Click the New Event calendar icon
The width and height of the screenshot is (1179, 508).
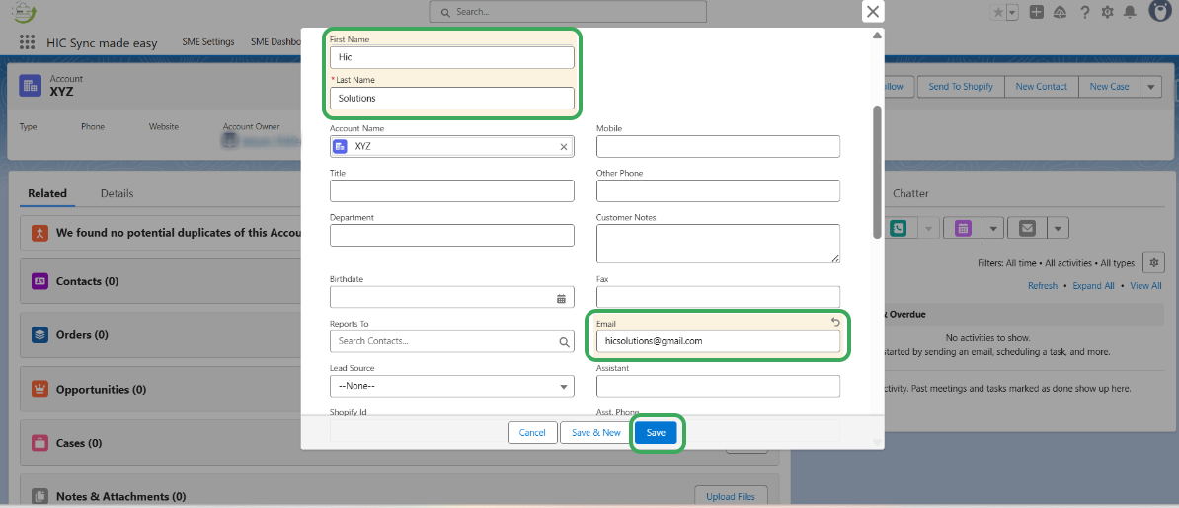(x=962, y=229)
